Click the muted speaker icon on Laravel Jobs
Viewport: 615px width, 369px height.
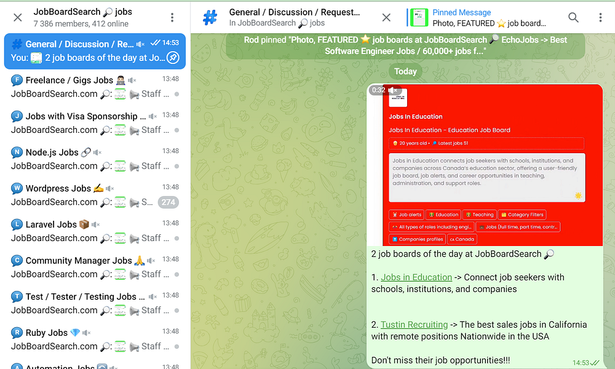(x=96, y=224)
